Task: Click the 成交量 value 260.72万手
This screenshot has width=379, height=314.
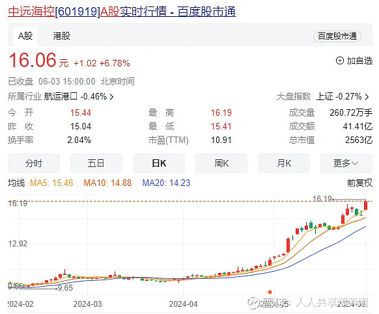Action: coord(351,112)
